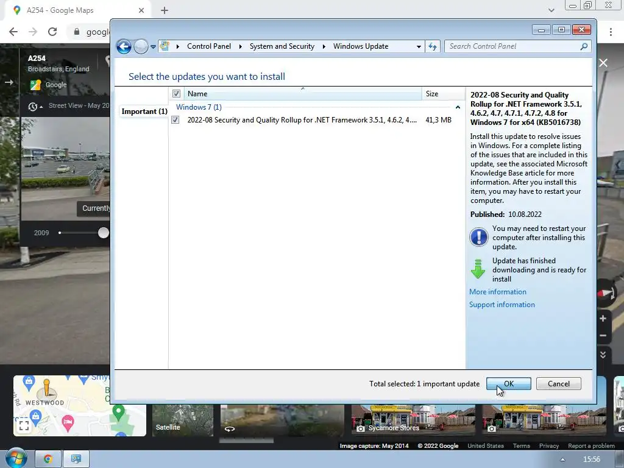Select Windows Update breadcrumb
The width and height of the screenshot is (624, 468).
click(x=361, y=46)
